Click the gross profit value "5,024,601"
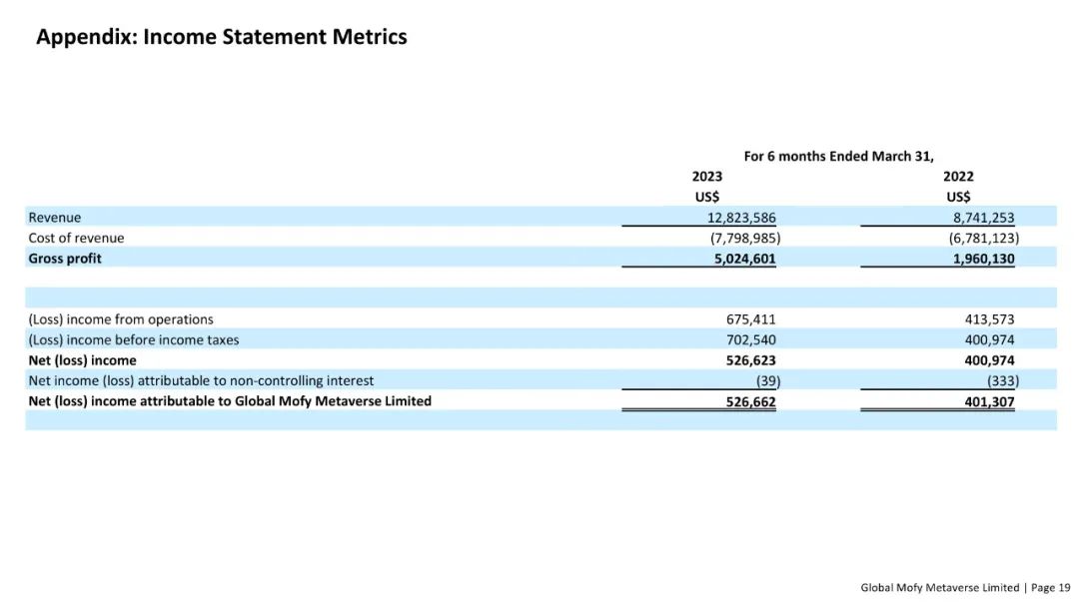Viewport: 1079px width, 607px height. [744, 260]
